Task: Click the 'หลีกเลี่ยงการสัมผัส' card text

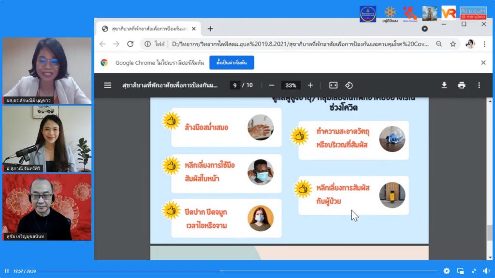Action: (343, 188)
